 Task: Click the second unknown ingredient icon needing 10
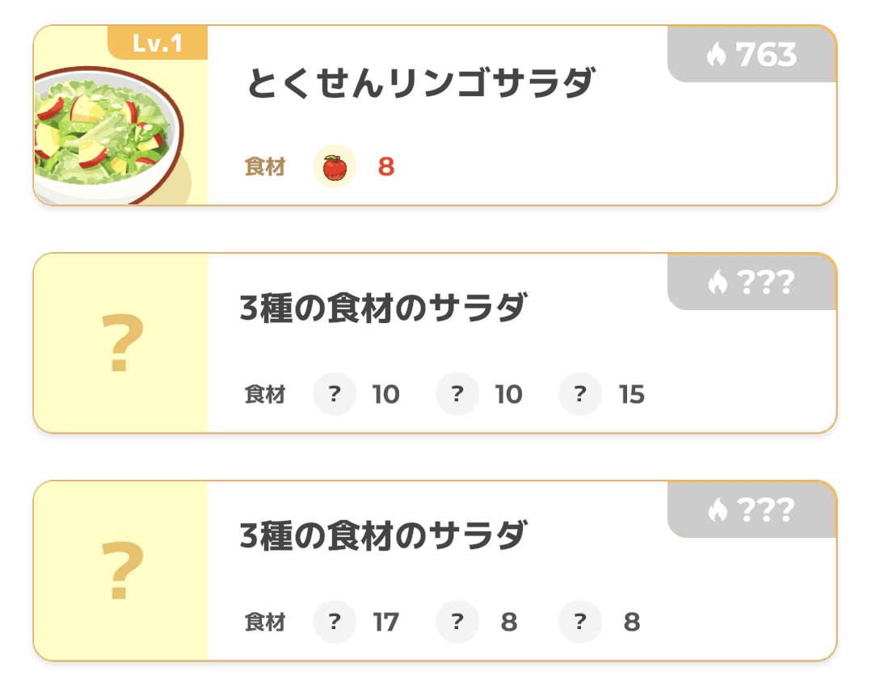(457, 394)
